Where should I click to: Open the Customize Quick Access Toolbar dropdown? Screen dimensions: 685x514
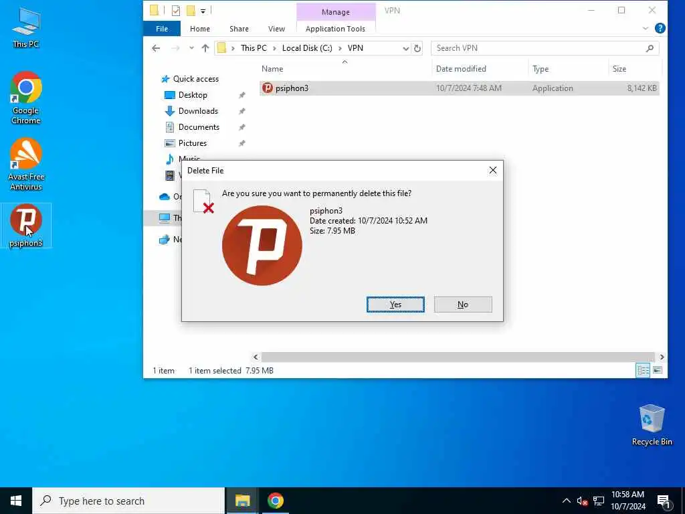203,11
